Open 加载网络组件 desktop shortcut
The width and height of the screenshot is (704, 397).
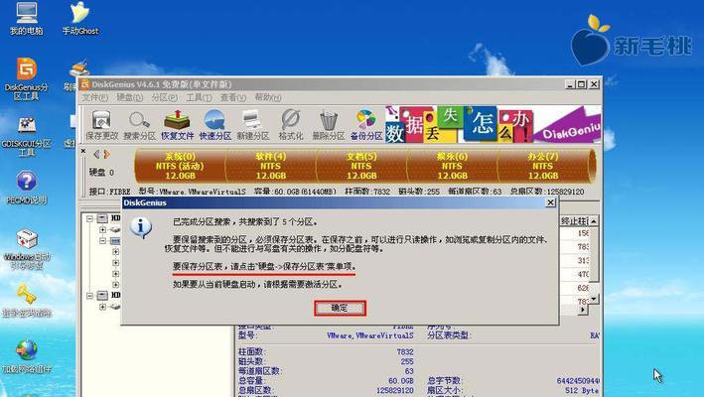[x=27, y=357]
